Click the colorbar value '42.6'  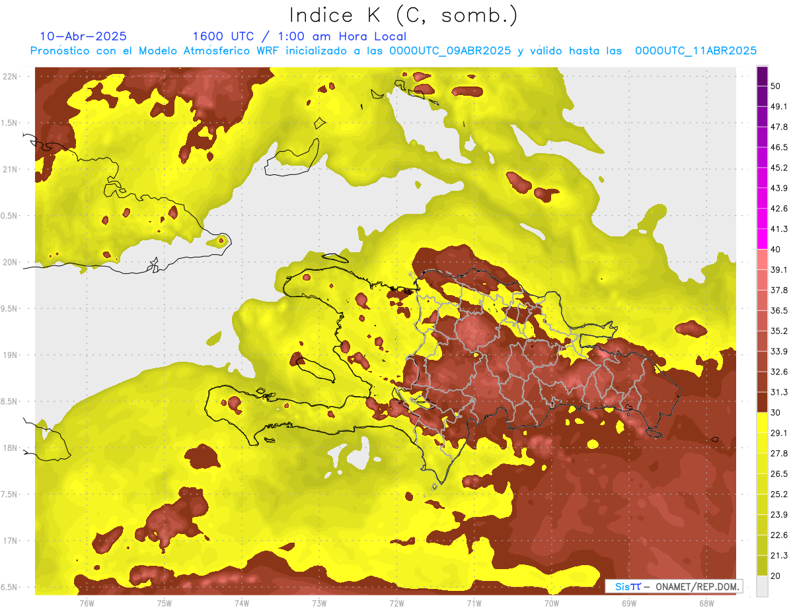point(779,209)
